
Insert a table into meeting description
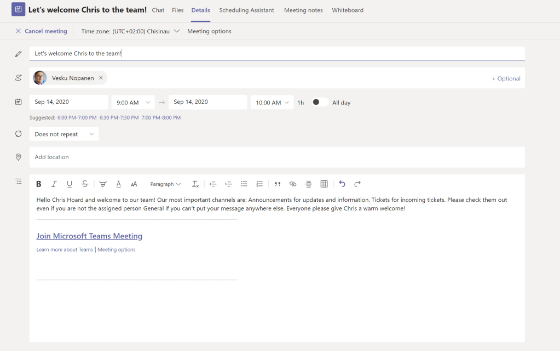[x=324, y=184]
